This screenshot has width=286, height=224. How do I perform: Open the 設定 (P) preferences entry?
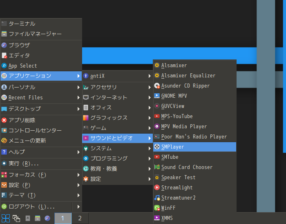point(41,185)
